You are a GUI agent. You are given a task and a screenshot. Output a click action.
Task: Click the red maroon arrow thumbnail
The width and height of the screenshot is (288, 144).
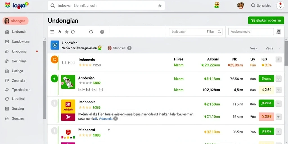pyautogui.click(x=68, y=117)
